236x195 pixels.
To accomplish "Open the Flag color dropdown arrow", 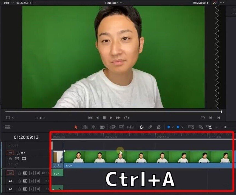I will click(x=173, y=127).
